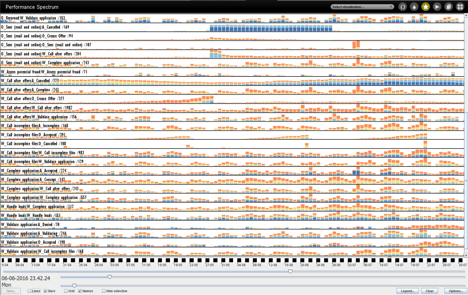Select the water droplet visualization icon
The width and height of the screenshot is (468, 295).
pyautogui.click(x=414, y=6)
